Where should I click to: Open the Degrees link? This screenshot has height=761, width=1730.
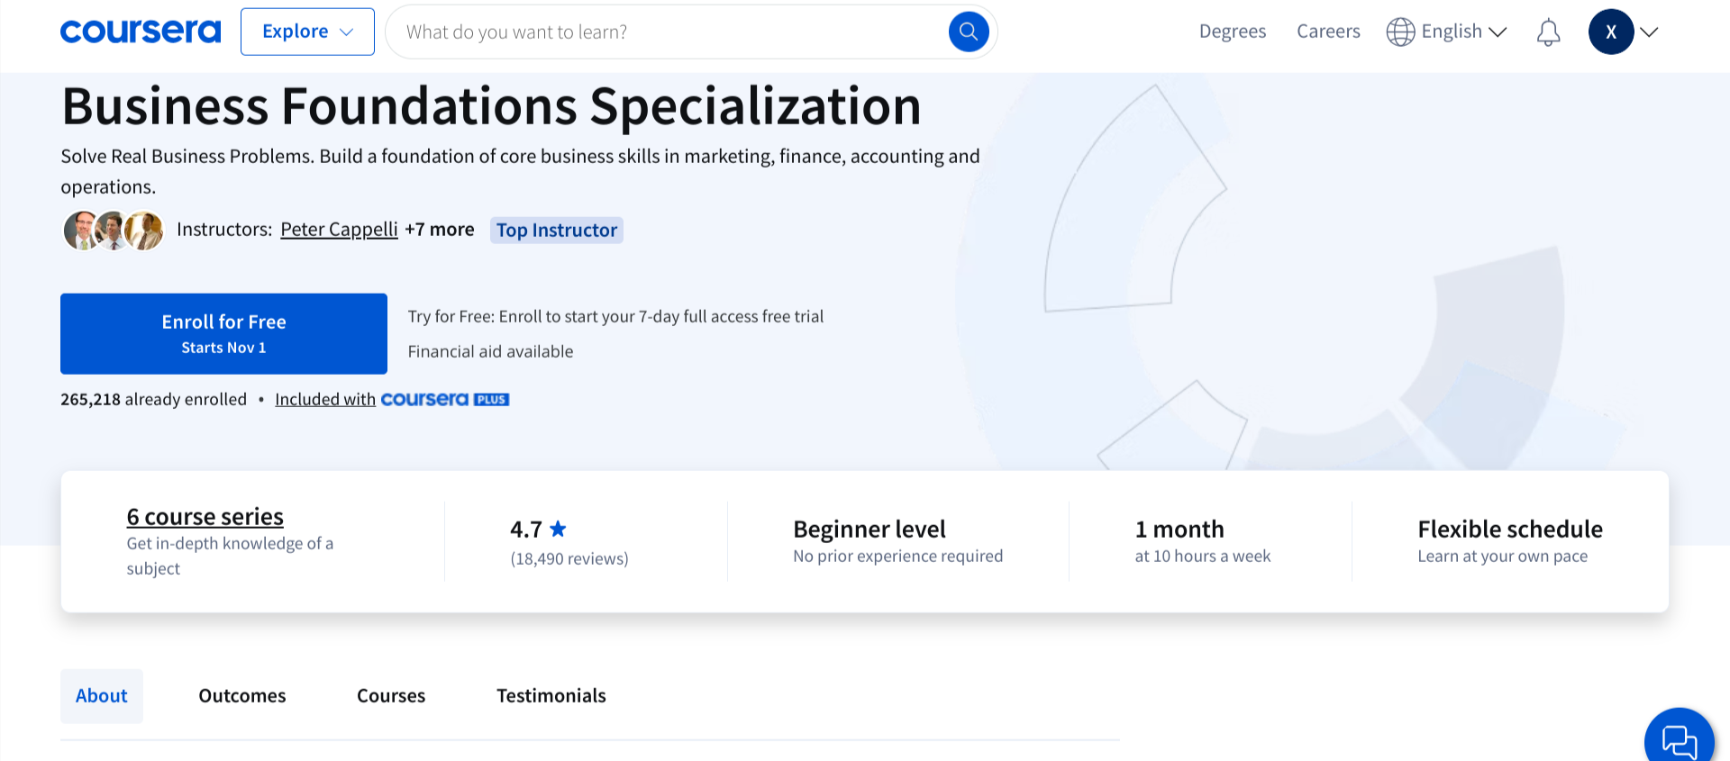pos(1232,32)
